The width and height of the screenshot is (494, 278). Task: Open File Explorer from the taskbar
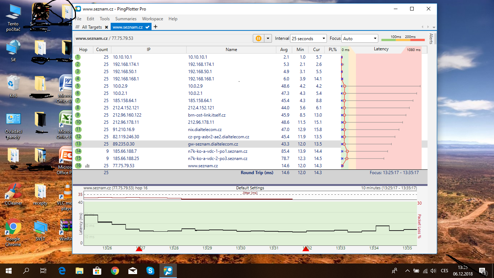coord(79,271)
